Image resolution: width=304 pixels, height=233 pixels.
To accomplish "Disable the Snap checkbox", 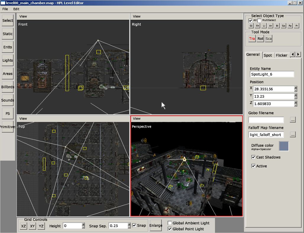I will coord(135,226).
